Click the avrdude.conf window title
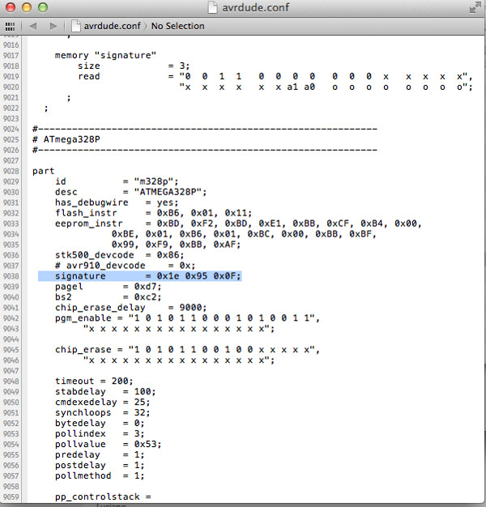This screenshot has height=507, width=486. (255, 7)
